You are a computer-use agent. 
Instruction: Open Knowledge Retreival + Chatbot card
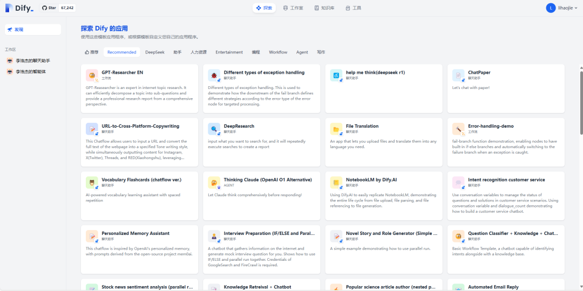(262, 285)
